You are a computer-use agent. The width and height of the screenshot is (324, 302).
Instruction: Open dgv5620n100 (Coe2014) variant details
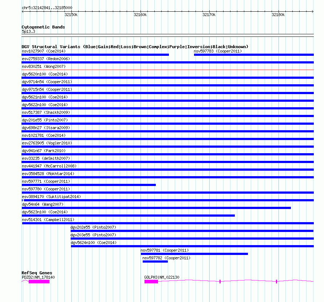[x=45, y=74]
